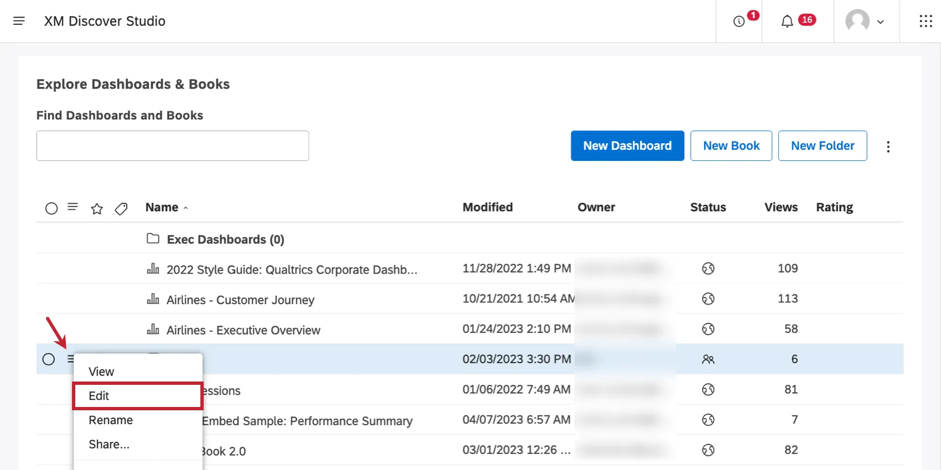Open the hamburger navigation menu
Image resolution: width=941 pixels, height=470 pixels.
(19, 21)
